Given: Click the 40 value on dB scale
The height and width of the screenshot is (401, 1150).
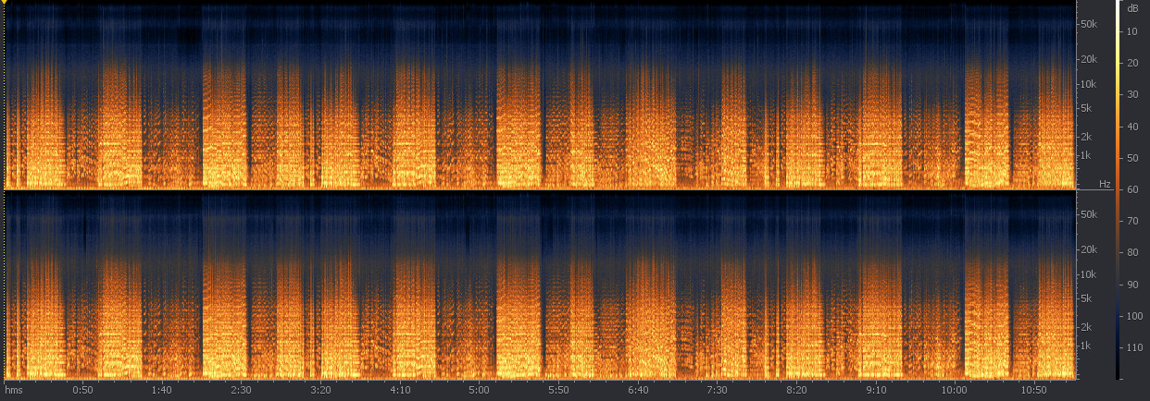Looking at the screenshot, I should (1131, 126).
